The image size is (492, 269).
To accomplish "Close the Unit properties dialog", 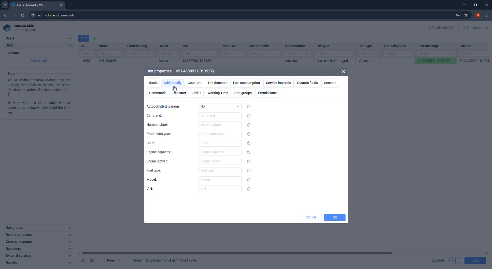I will (343, 71).
